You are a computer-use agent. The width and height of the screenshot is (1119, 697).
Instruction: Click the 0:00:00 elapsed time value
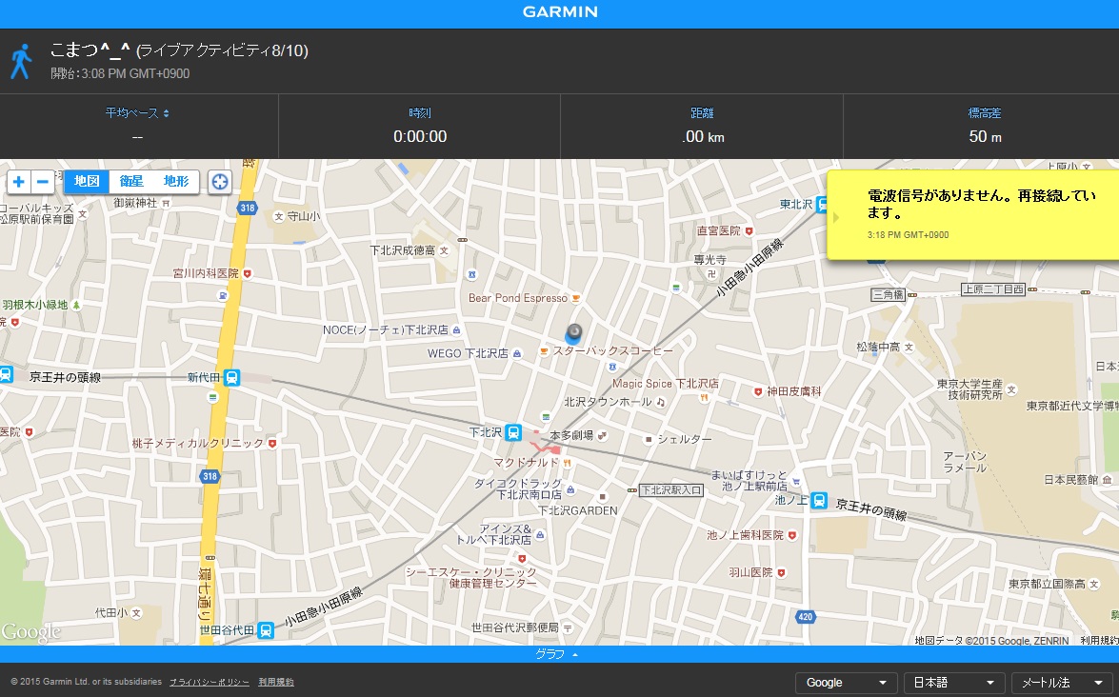[x=420, y=136]
